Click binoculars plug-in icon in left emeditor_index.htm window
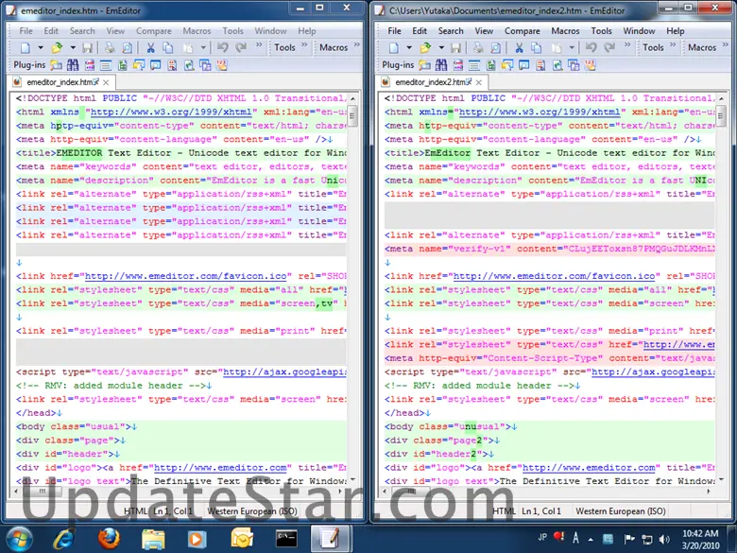 [x=73, y=65]
